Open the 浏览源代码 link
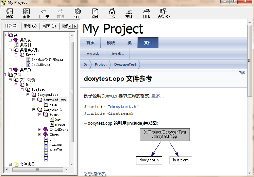Screen dimensions: 254x177 point(95,174)
